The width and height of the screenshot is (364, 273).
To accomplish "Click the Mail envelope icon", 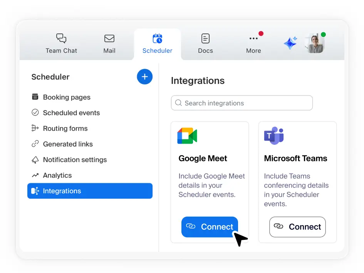I will (109, 39).
